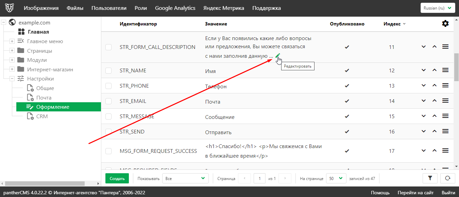Move STR_PHONE row up with arrow

[434, 86]
